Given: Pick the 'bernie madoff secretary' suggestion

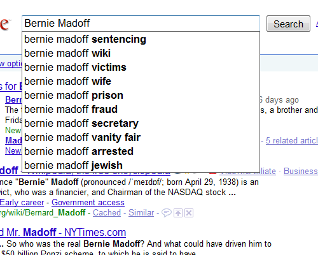Looking at the screenshot, I should click(141, 124).
